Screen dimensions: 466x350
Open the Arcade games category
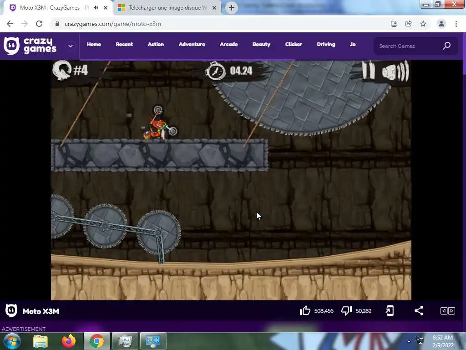point(229,44)
